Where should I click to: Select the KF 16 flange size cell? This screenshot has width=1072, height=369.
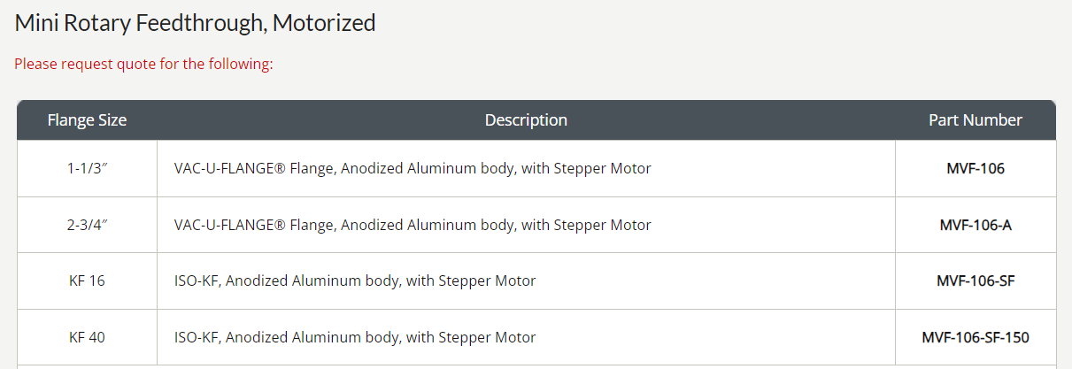pyautogui.click(x=87, y=281)
